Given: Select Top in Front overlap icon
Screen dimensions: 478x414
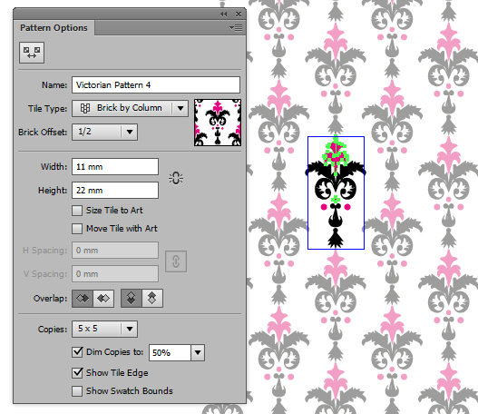Looking at the screenshot, I should (x=132, y=298).
